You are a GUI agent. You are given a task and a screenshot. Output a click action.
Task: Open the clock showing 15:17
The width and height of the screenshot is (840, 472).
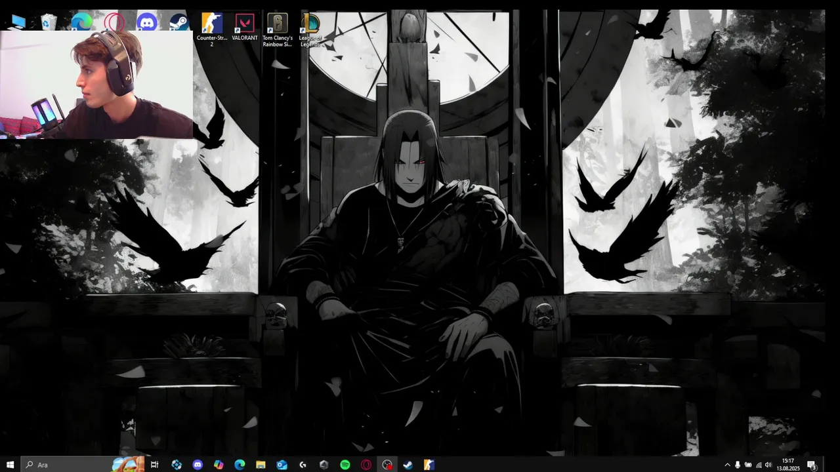[789, 465]
